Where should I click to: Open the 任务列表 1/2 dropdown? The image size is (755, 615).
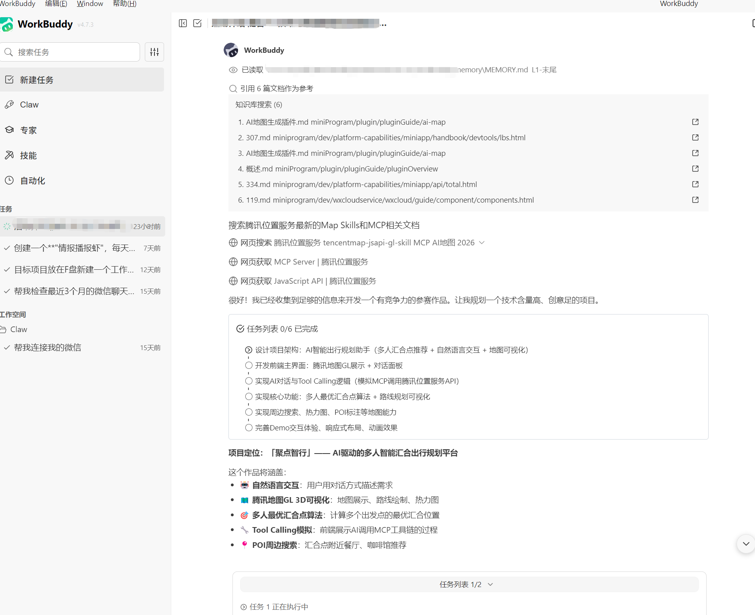pos(491,584)
